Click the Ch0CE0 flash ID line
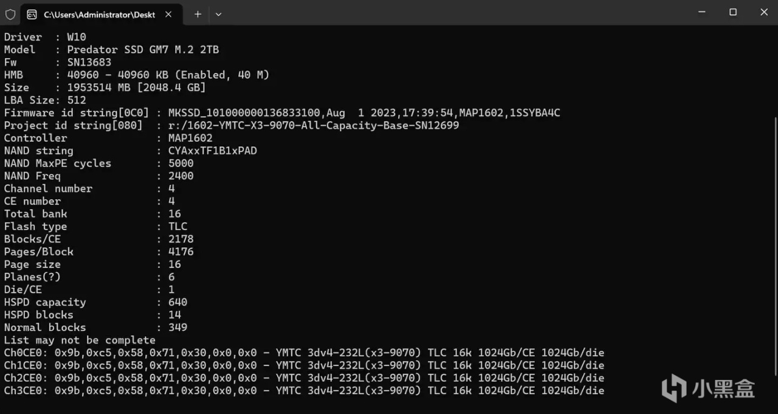 pos(304,353)
